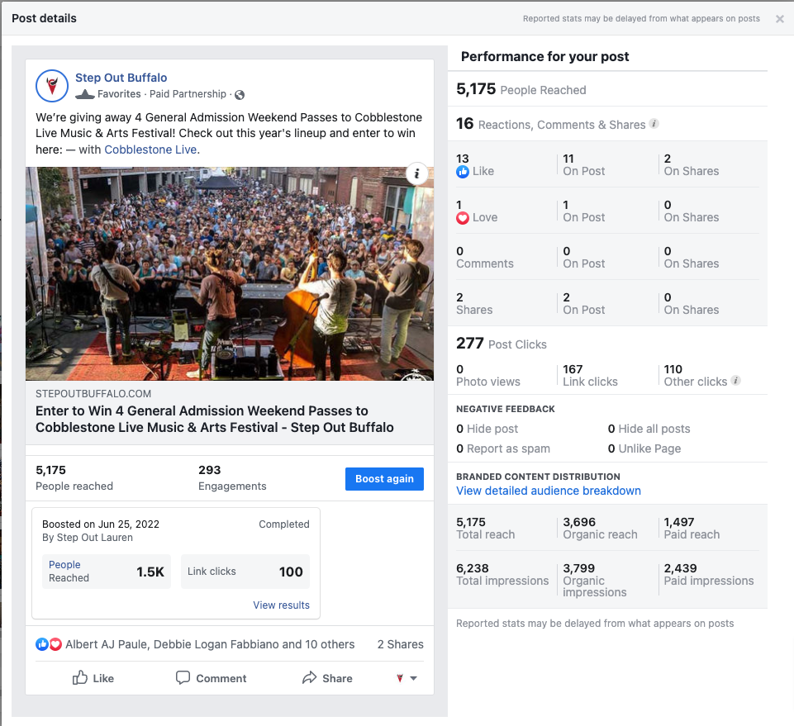Open the Cobblestone Live tagged page link

click(x=150, y=149)
